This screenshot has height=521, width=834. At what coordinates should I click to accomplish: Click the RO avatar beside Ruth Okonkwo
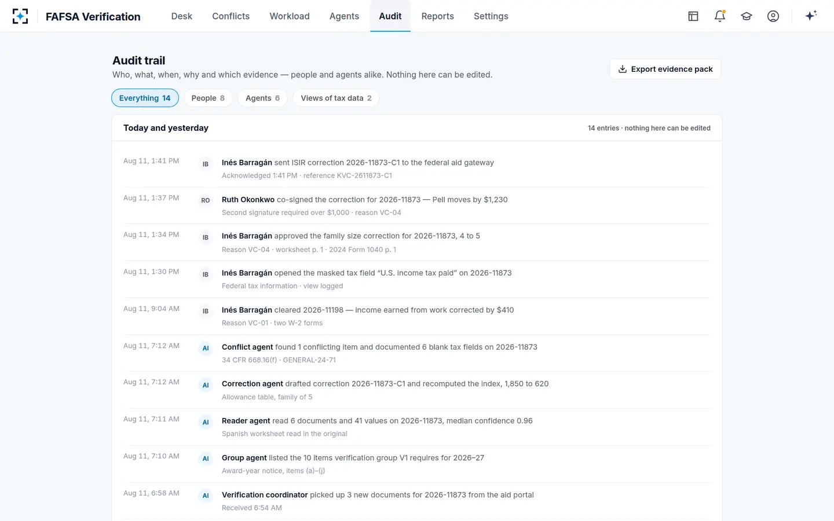[x=206, y=200]
